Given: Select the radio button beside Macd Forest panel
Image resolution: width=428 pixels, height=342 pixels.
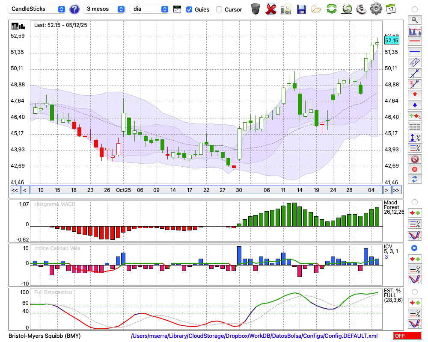Looking at the screenshot, I should 414,202.
